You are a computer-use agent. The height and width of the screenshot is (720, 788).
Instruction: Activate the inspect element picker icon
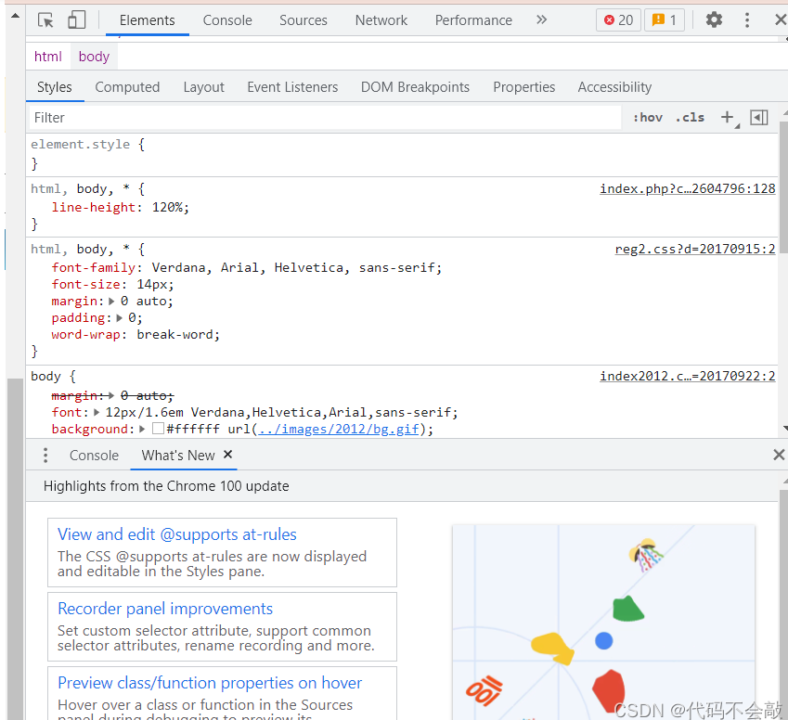tap(45, 20)
